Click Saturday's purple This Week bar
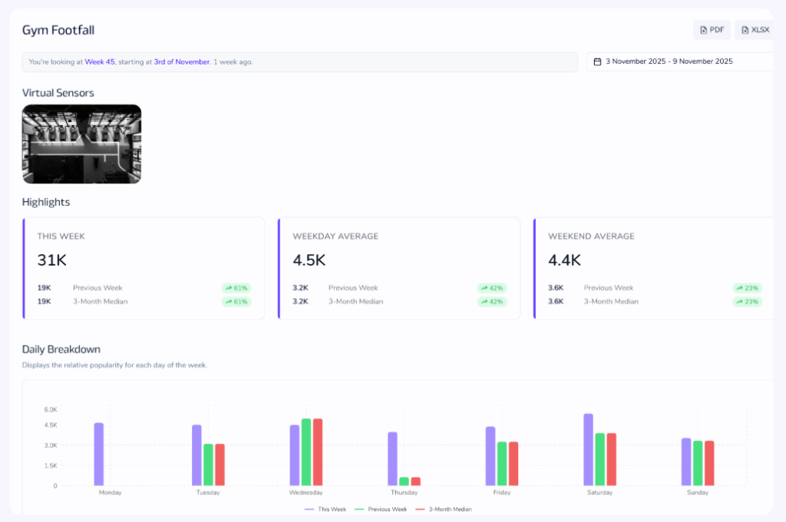 pos(588,450)
